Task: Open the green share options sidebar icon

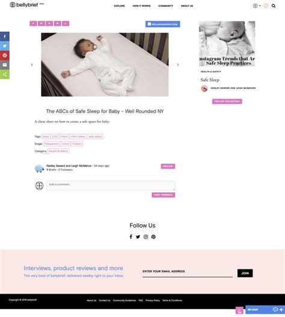Action: 5,75
